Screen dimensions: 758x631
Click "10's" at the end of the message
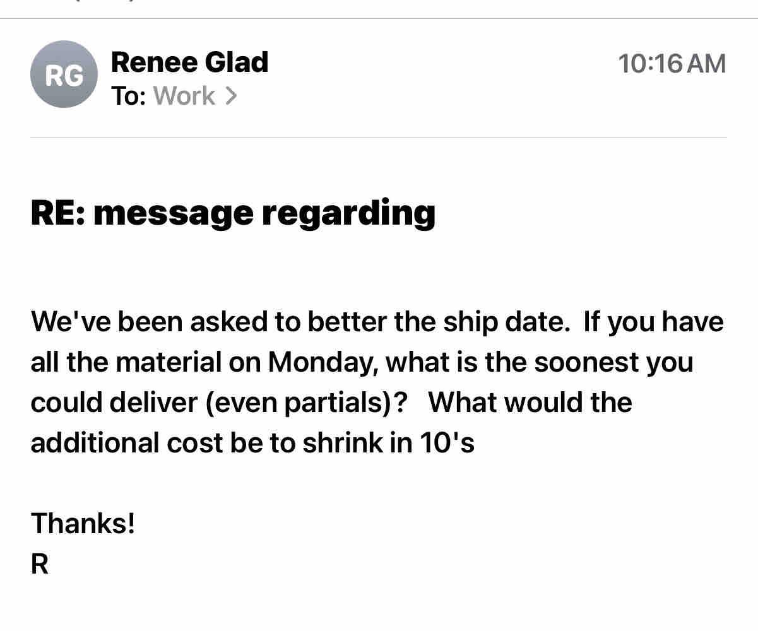447,443
